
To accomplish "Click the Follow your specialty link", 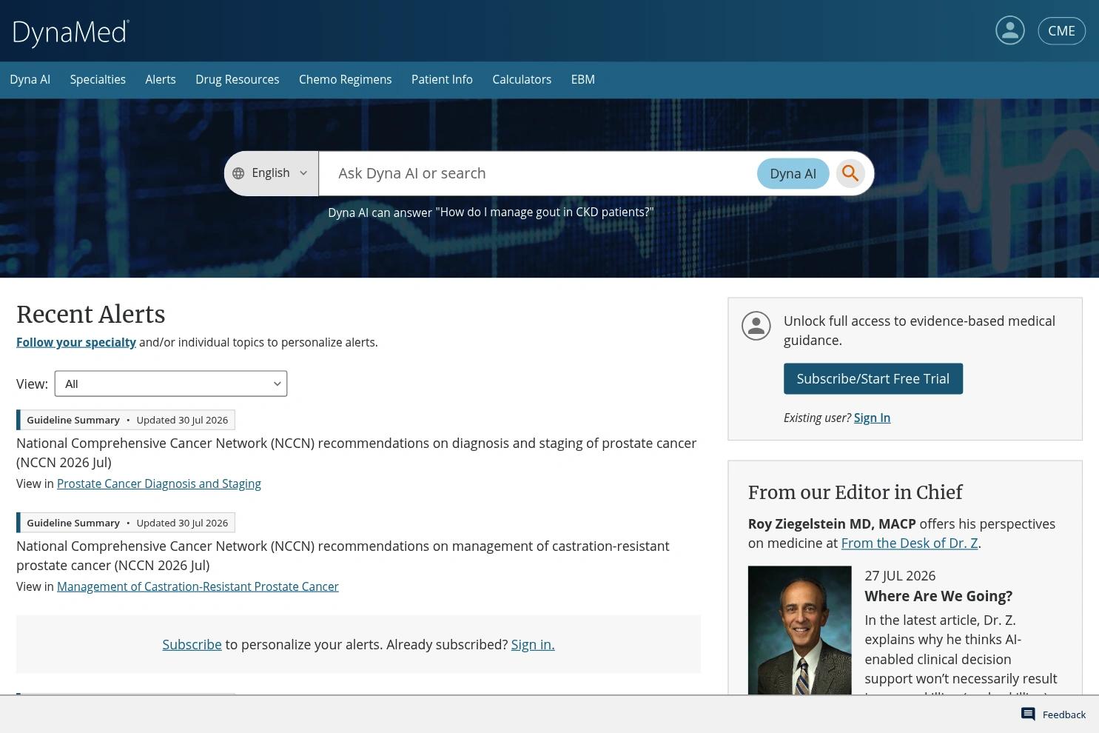I will (x=76, y=342).
